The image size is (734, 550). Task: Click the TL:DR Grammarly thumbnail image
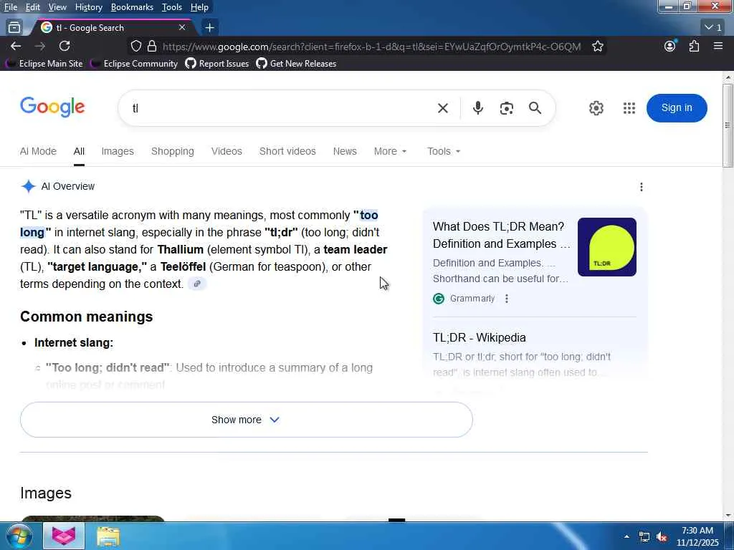coord(606,247)
